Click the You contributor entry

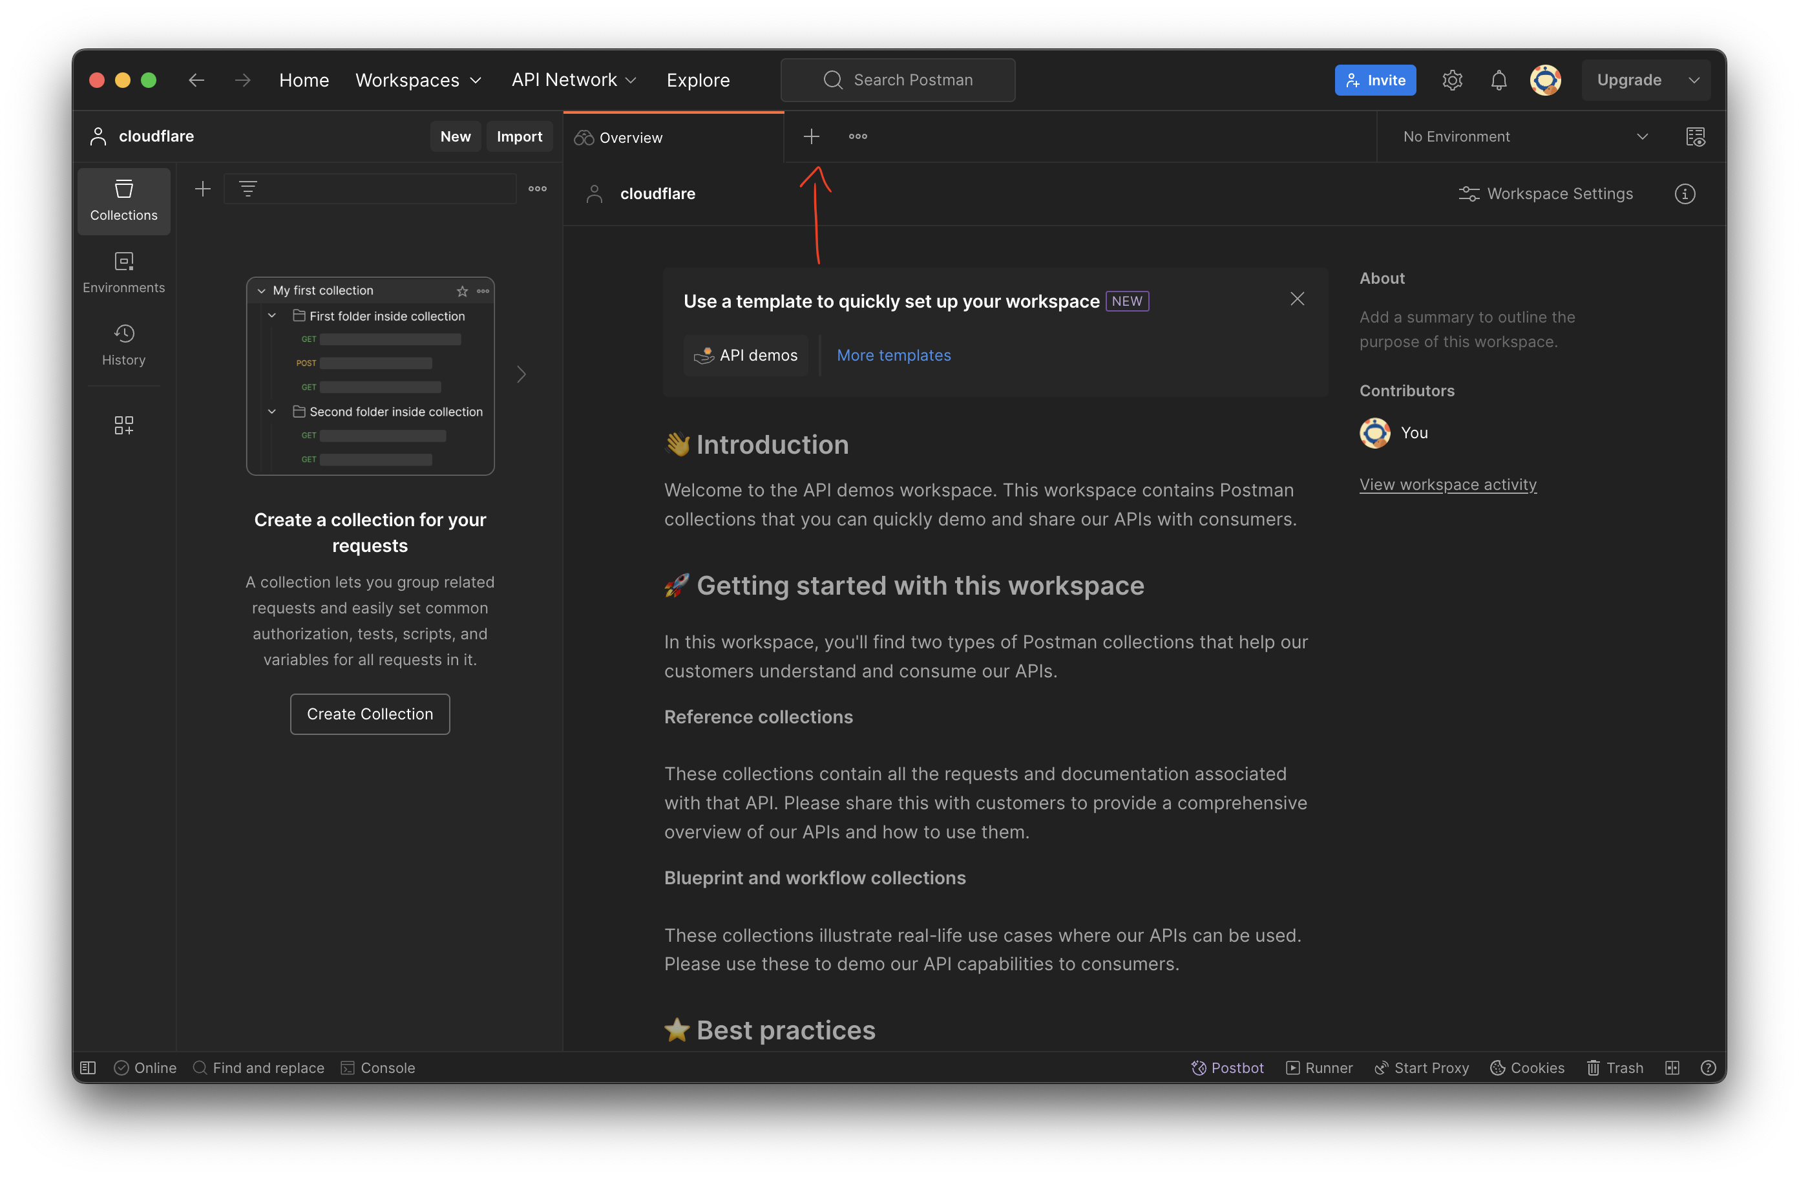[1394, 433]
